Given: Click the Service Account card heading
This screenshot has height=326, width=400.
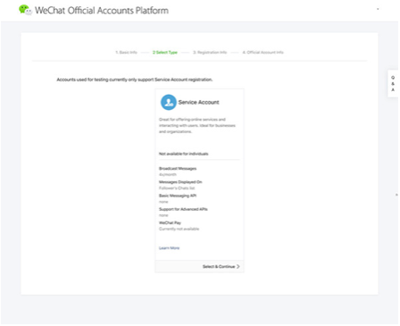Looking at the screenshot, I should [198, 103].
